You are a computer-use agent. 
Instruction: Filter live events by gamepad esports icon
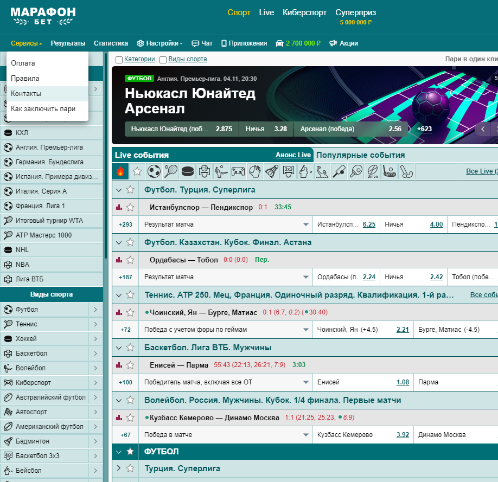coord(238,171)
